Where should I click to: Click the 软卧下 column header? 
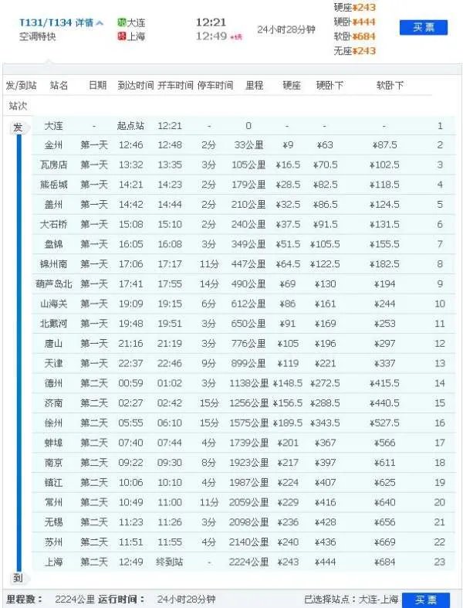tap(390, 85)
